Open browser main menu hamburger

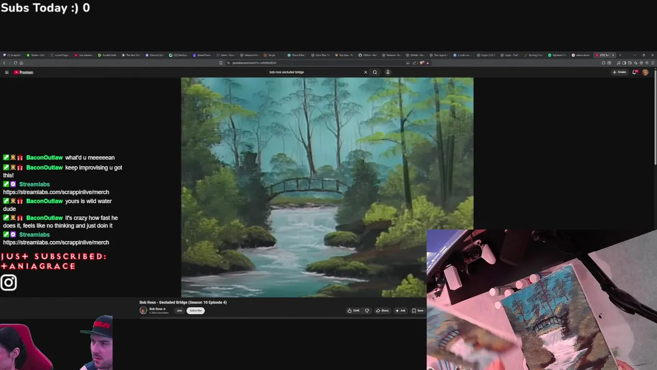coord(652,63)
